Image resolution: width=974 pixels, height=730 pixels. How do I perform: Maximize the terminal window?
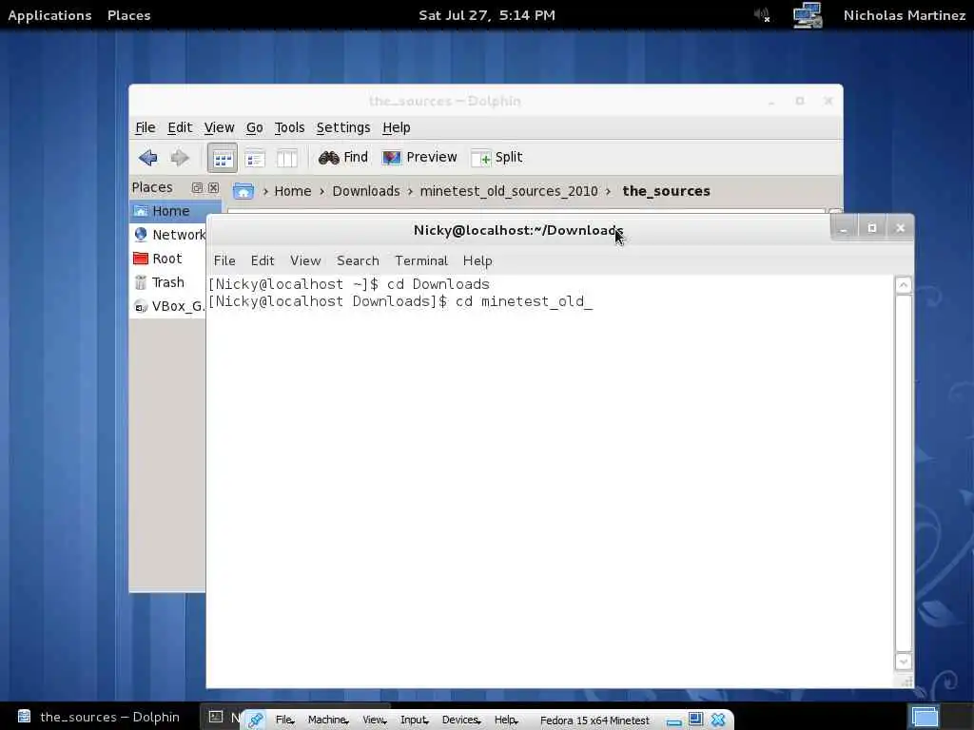pos(872,228)
